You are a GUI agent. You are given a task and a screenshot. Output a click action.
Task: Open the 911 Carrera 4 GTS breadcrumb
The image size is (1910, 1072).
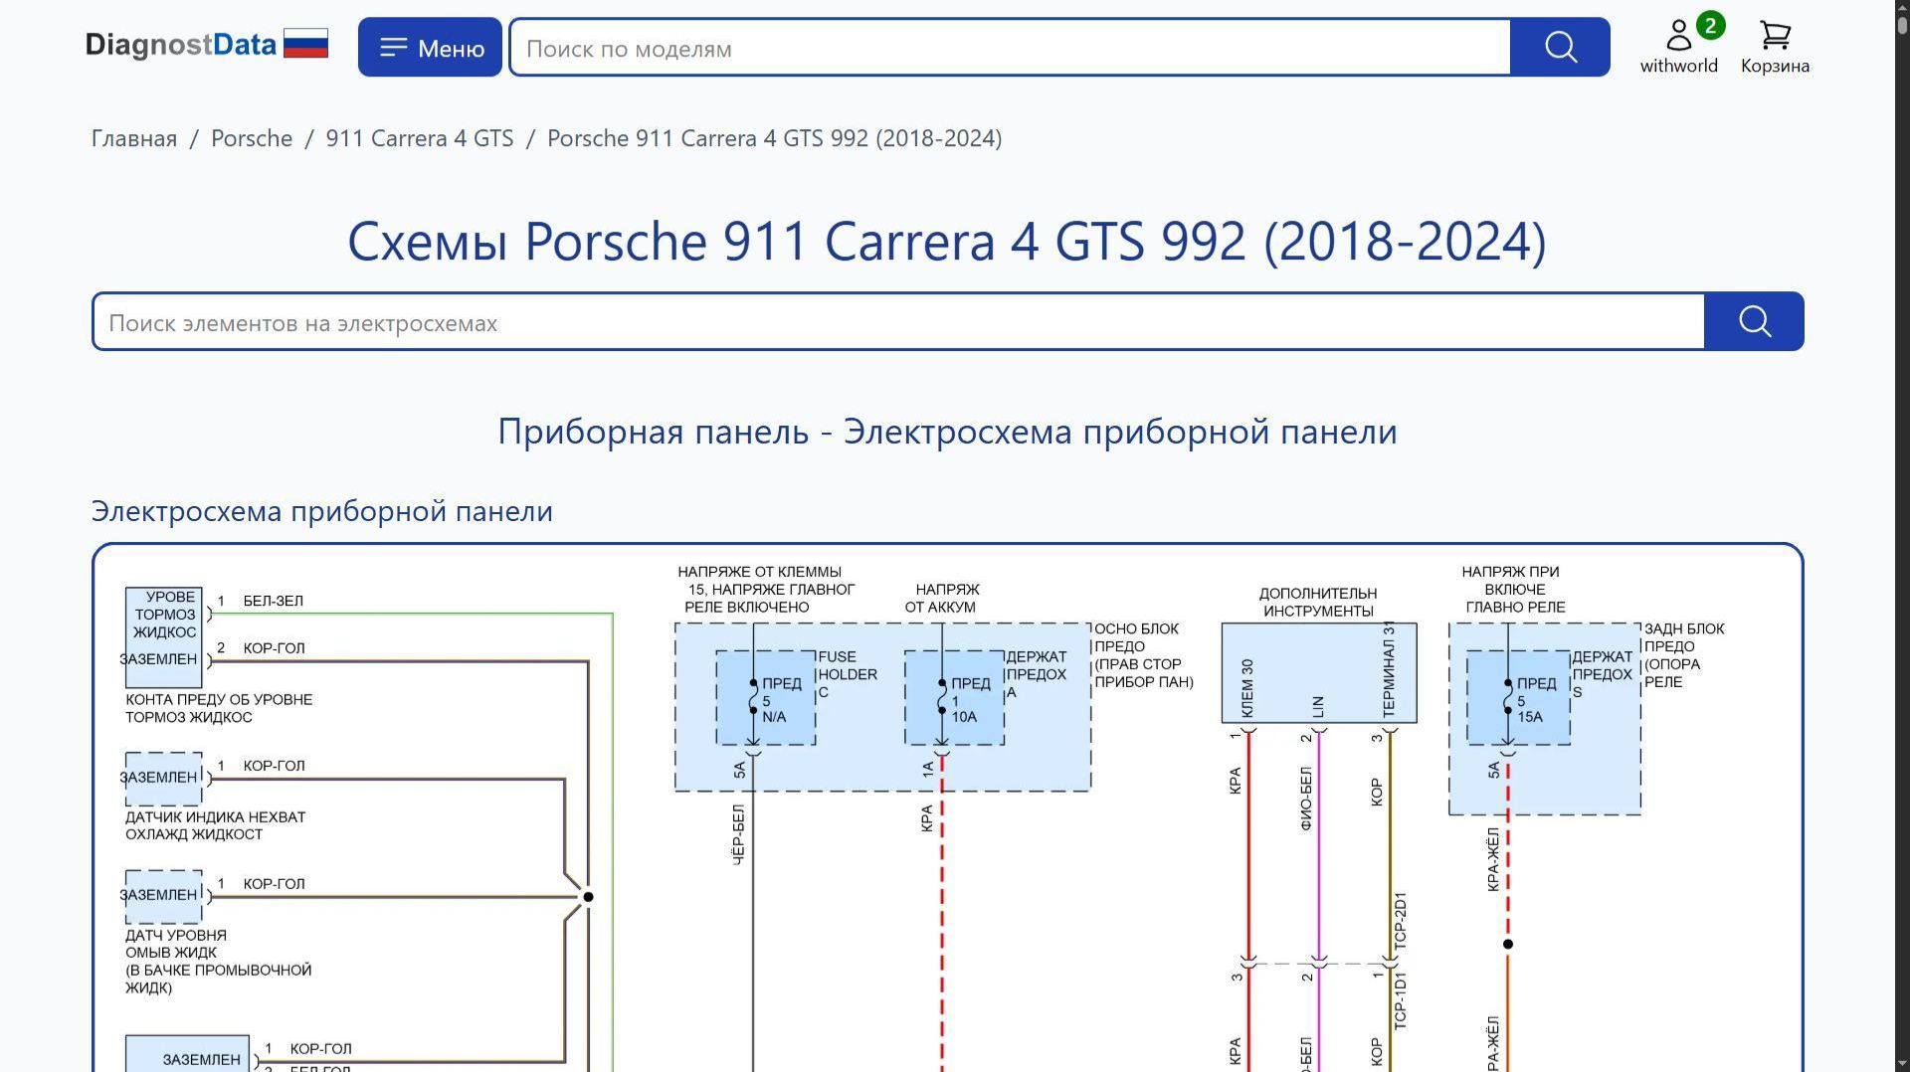click(420, 138)
